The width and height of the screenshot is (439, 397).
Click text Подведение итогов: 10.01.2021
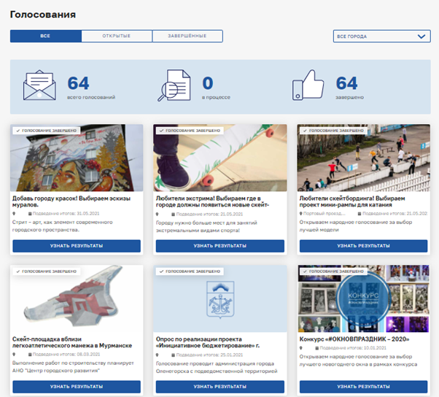(x=353, y=347)
